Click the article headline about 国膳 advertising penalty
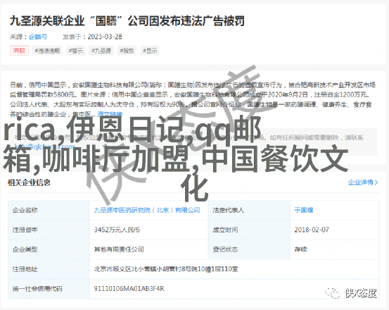Viewport: 389px width, 310px height. click(127, 21)
